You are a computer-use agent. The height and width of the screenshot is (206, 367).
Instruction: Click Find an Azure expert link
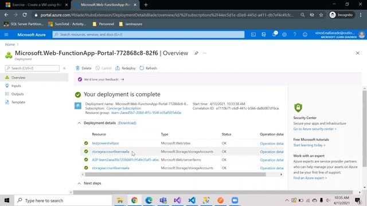pos(310,178)
